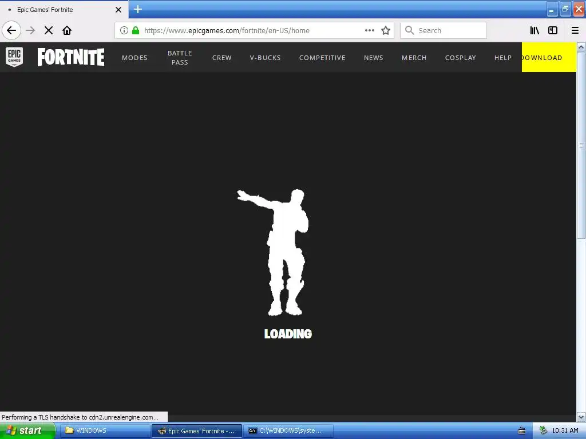The width and height of the screenshot is (586, 439).
Task: Stop loading the page with the X button
Action: point(49,30)
